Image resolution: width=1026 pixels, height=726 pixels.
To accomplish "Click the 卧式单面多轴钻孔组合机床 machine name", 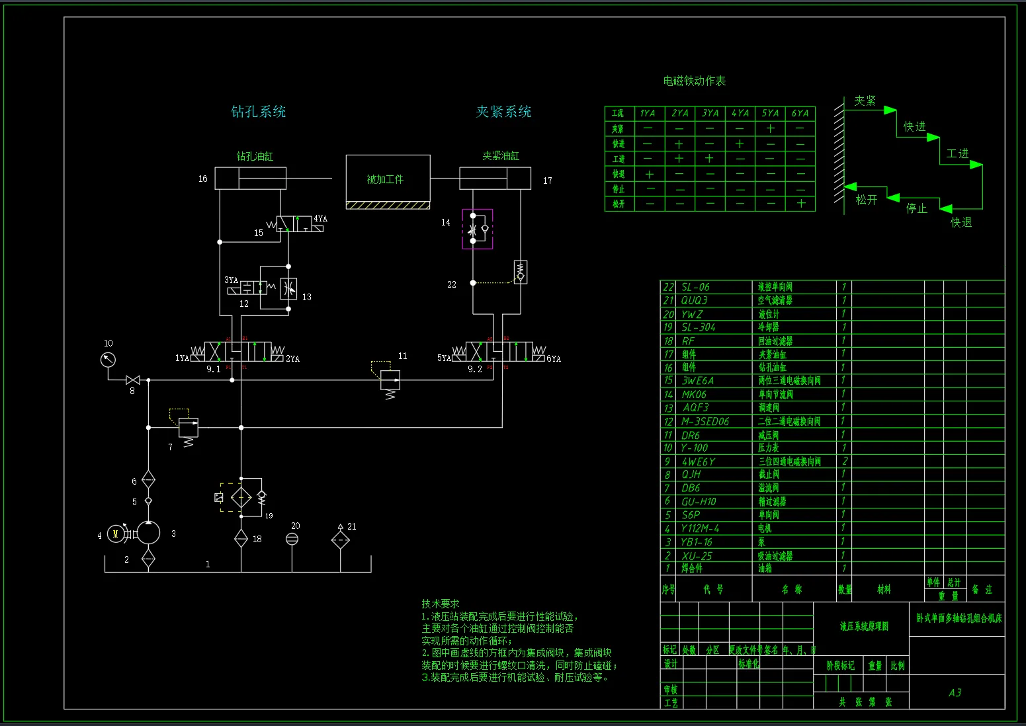I will coord(959,619).
